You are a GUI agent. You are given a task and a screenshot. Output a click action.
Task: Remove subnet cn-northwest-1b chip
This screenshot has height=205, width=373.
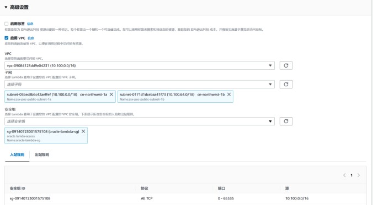[229, 95]
